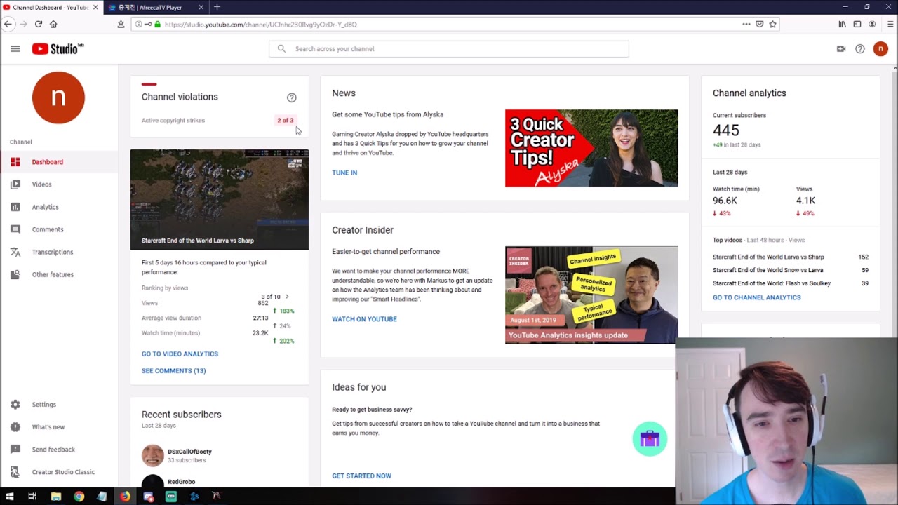
Task: Click the Channel violations help icon
Action: 292,97
